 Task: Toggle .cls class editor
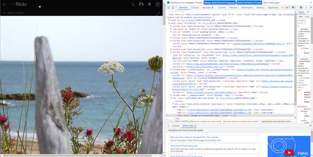(x=306, y=16)
